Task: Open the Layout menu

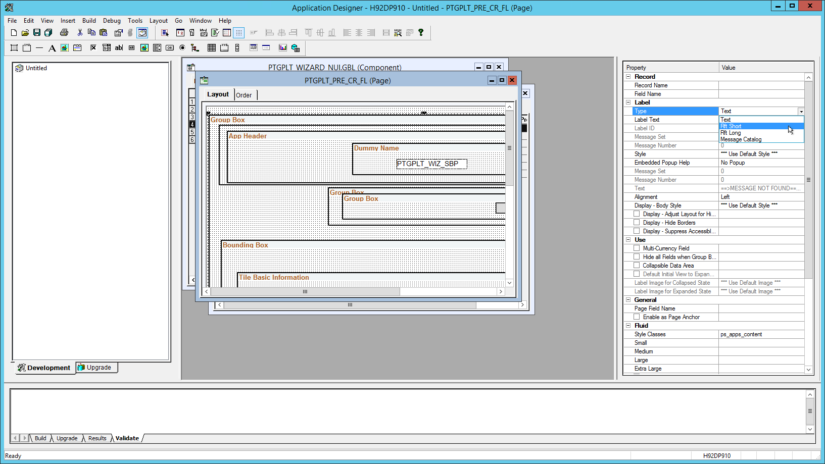Action: [158, 21]
